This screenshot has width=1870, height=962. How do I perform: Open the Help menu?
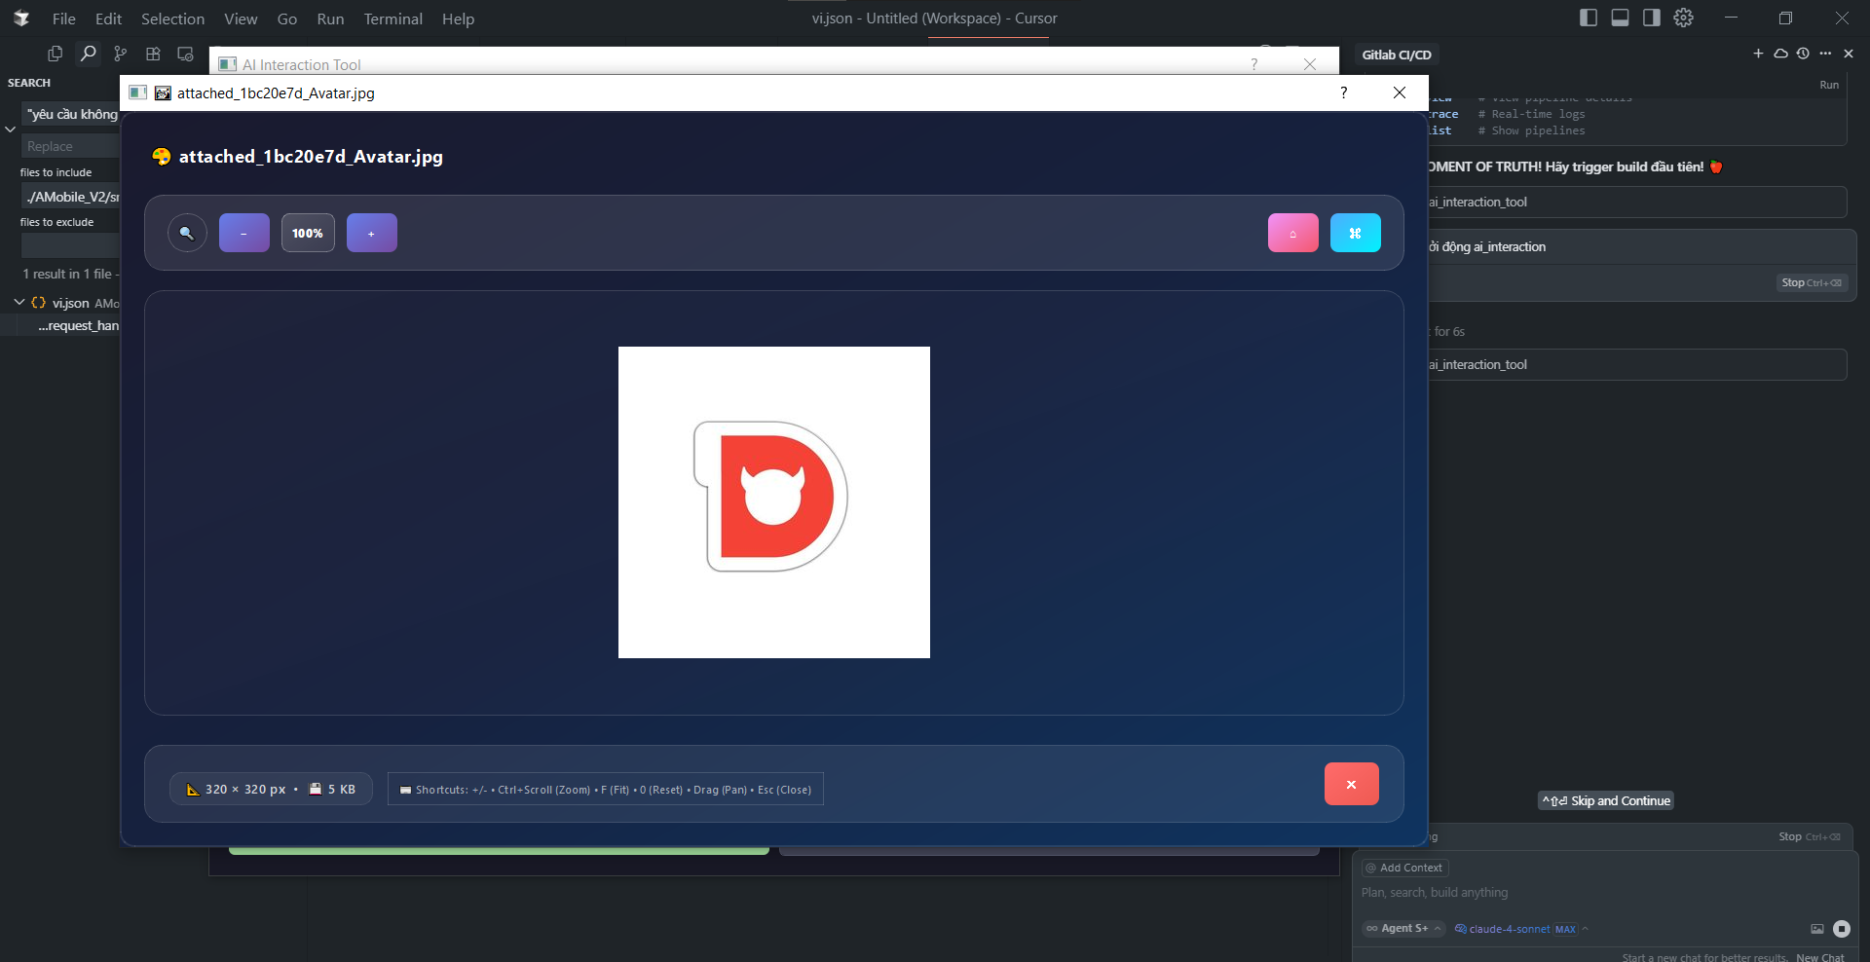click(458, 18)
